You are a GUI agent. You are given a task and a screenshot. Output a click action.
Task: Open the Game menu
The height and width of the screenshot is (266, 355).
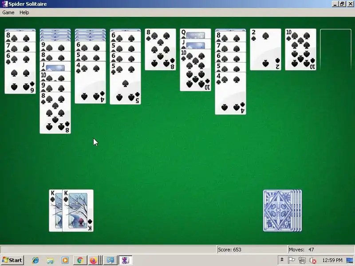coord(8,12)
